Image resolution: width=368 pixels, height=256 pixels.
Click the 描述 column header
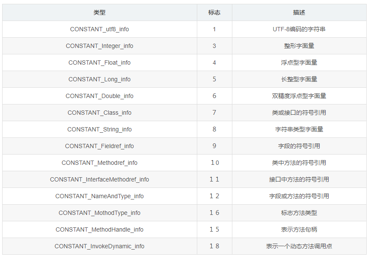click(x=300, y=12)
